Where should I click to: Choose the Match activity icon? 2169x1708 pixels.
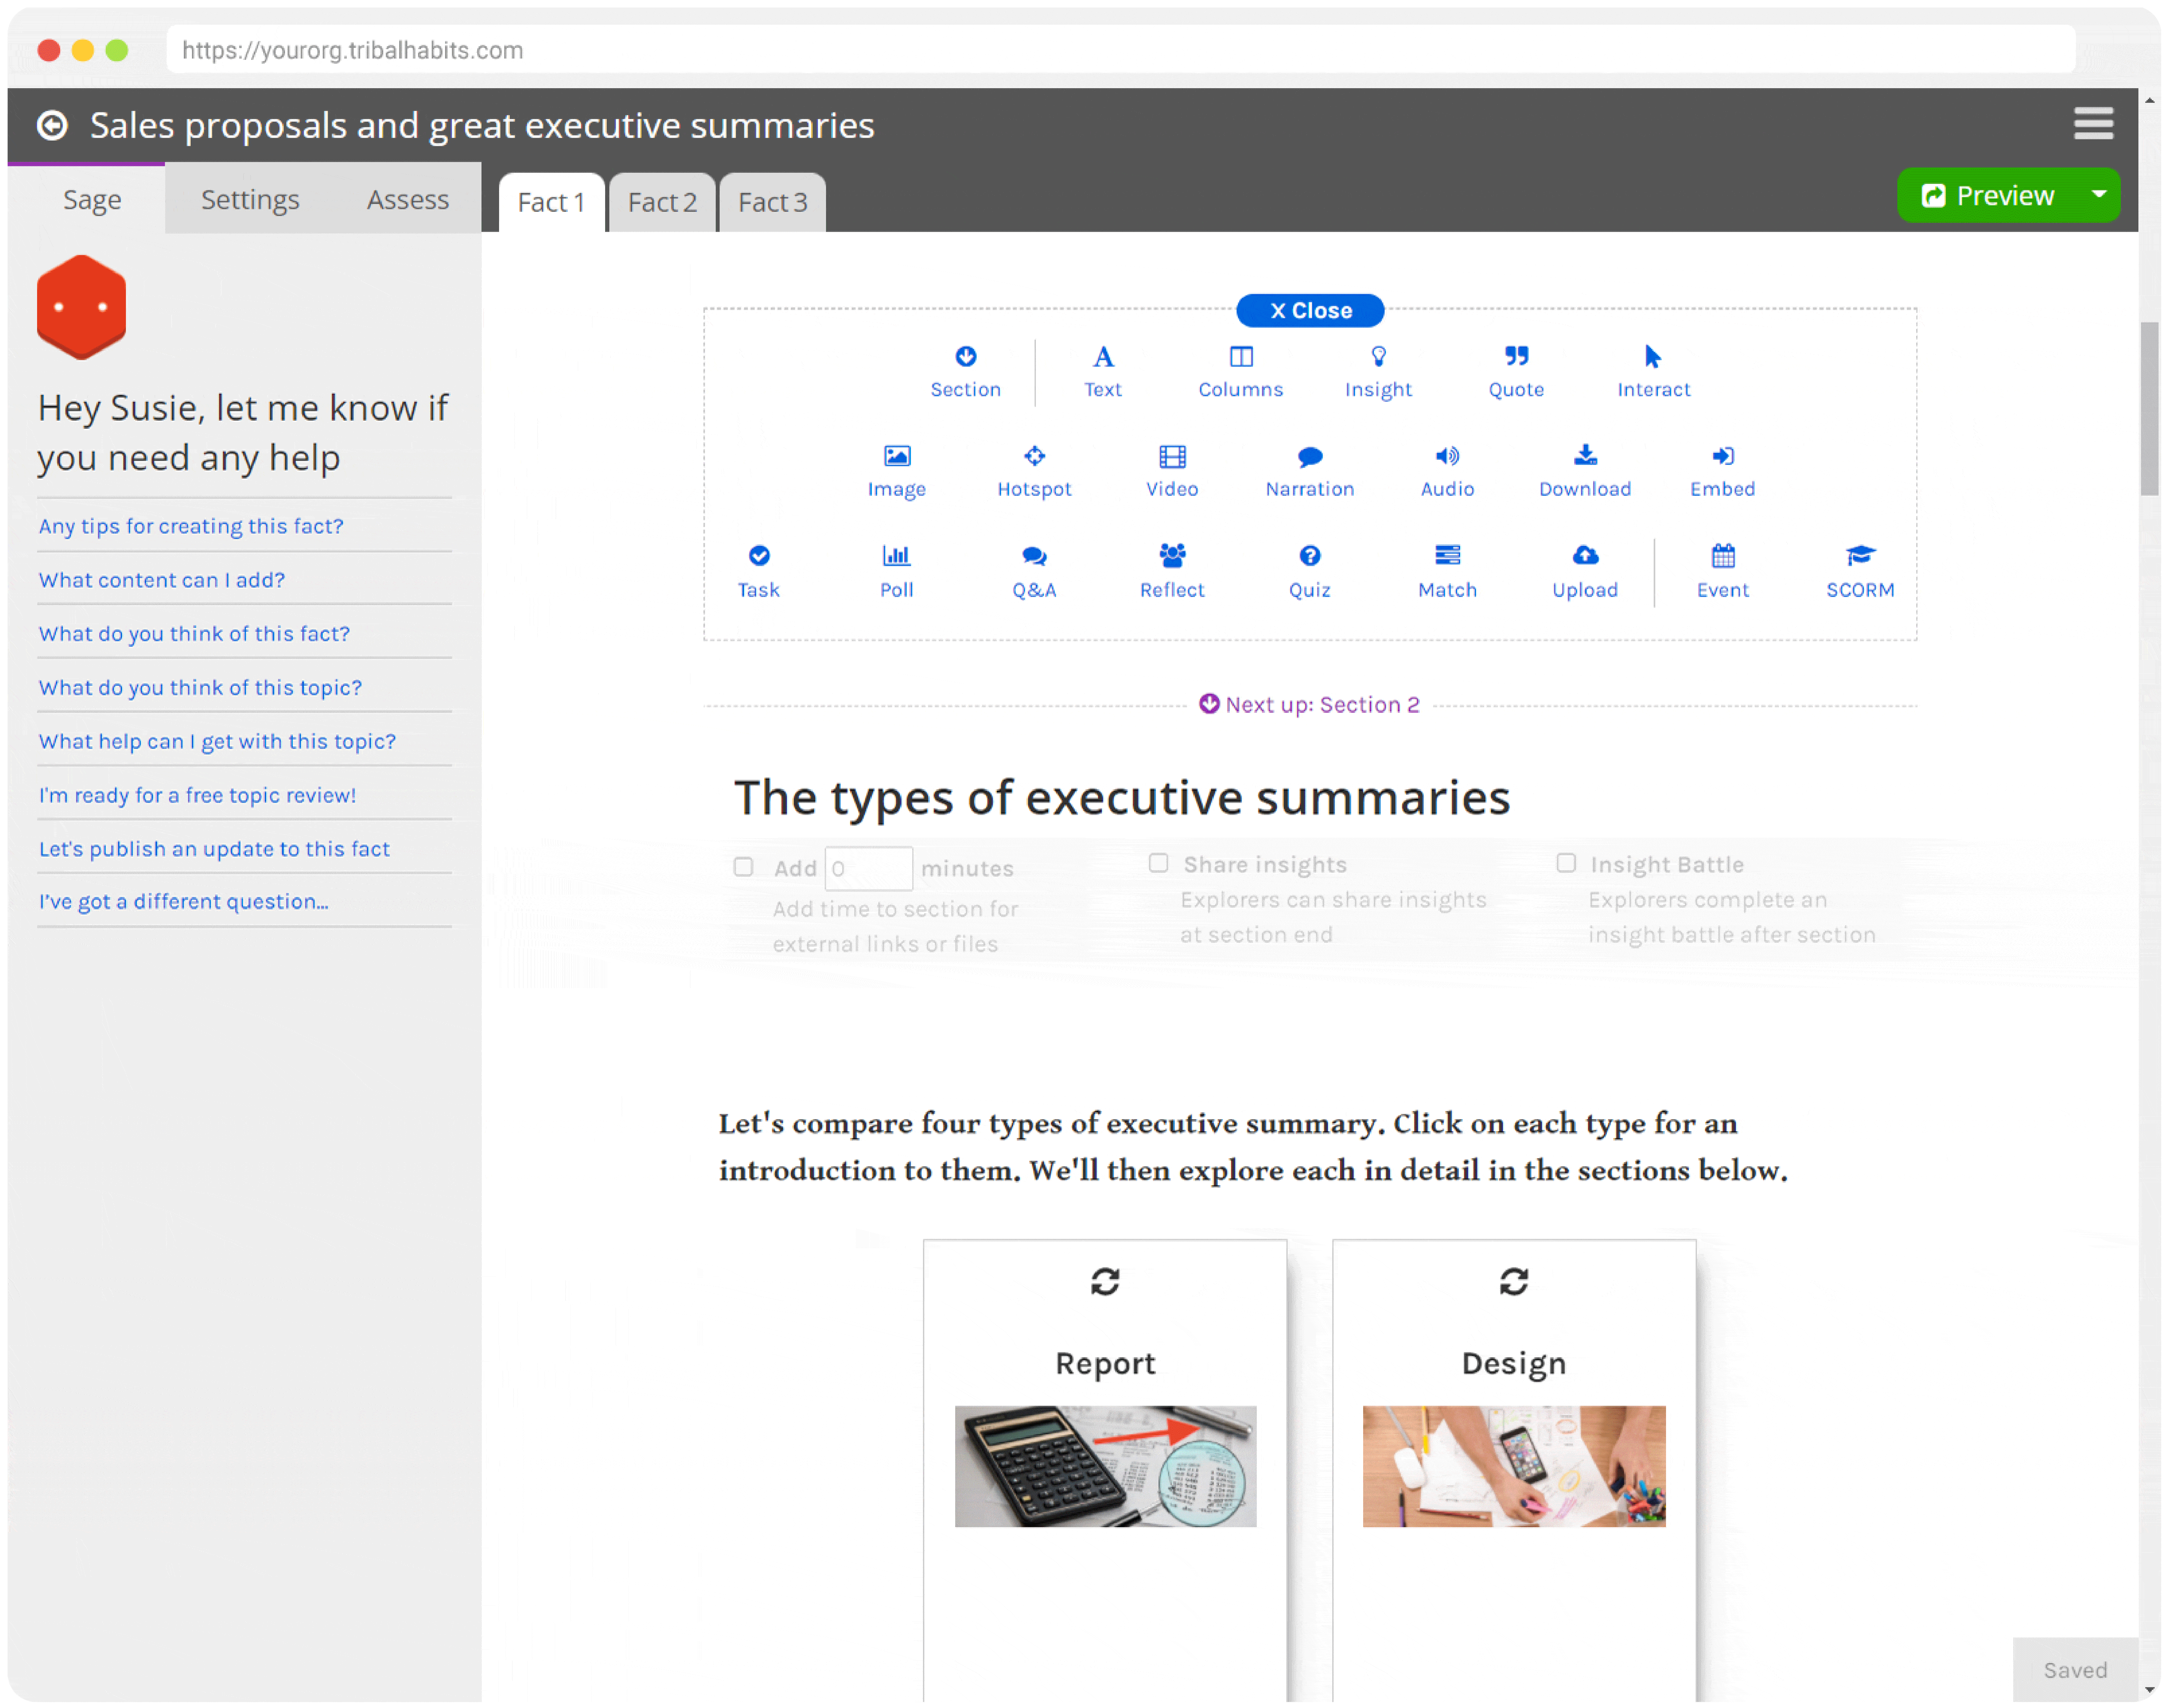(x=1447, y=570)
